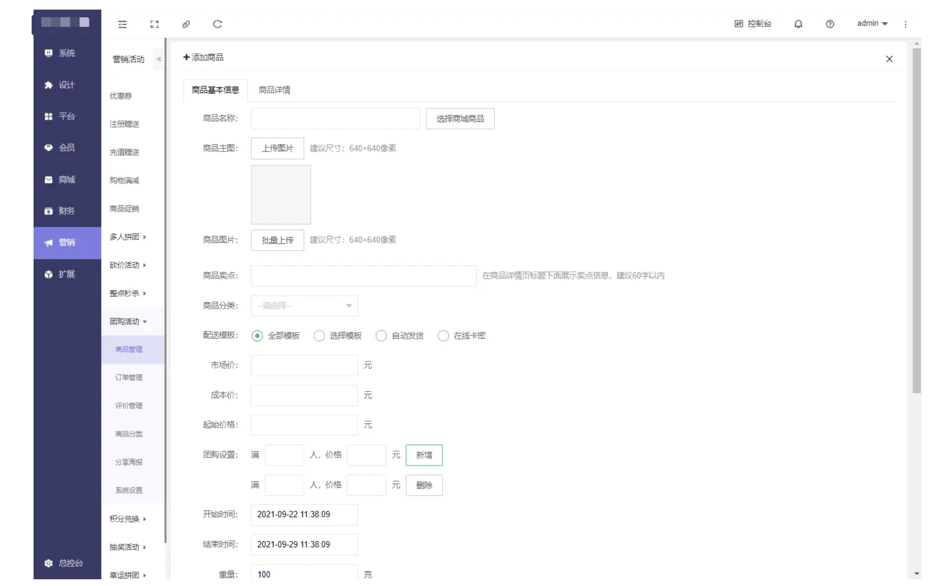This screenshot has height=586, width=934.
Task: Go to 平台 in main sidebar
Action: [x=67, y=116]
